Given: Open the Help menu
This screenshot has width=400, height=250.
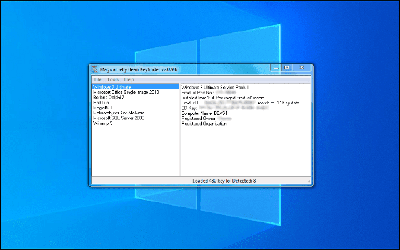Looking at the screenshot, I should click(129, 79).
